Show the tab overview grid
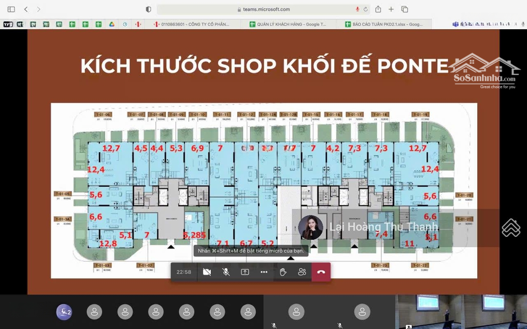Image resolution: width=527 pixels, height=329 pixels. coord(405,9)
